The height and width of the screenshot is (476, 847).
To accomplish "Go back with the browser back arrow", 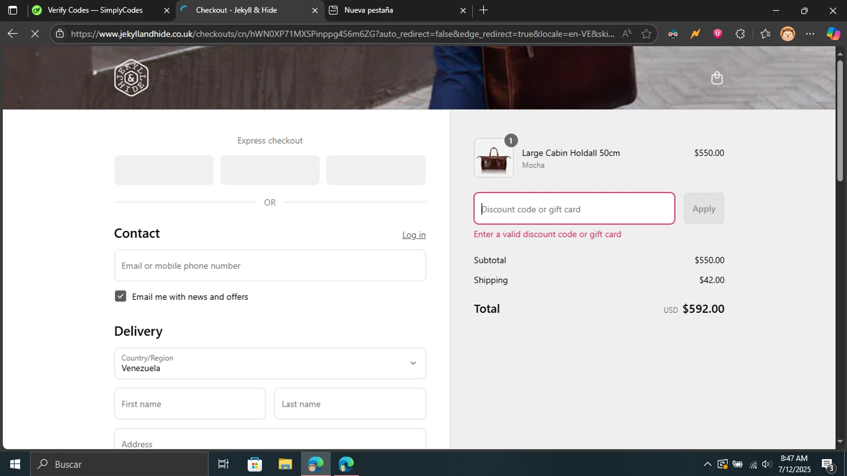I will tap(12, 34).
